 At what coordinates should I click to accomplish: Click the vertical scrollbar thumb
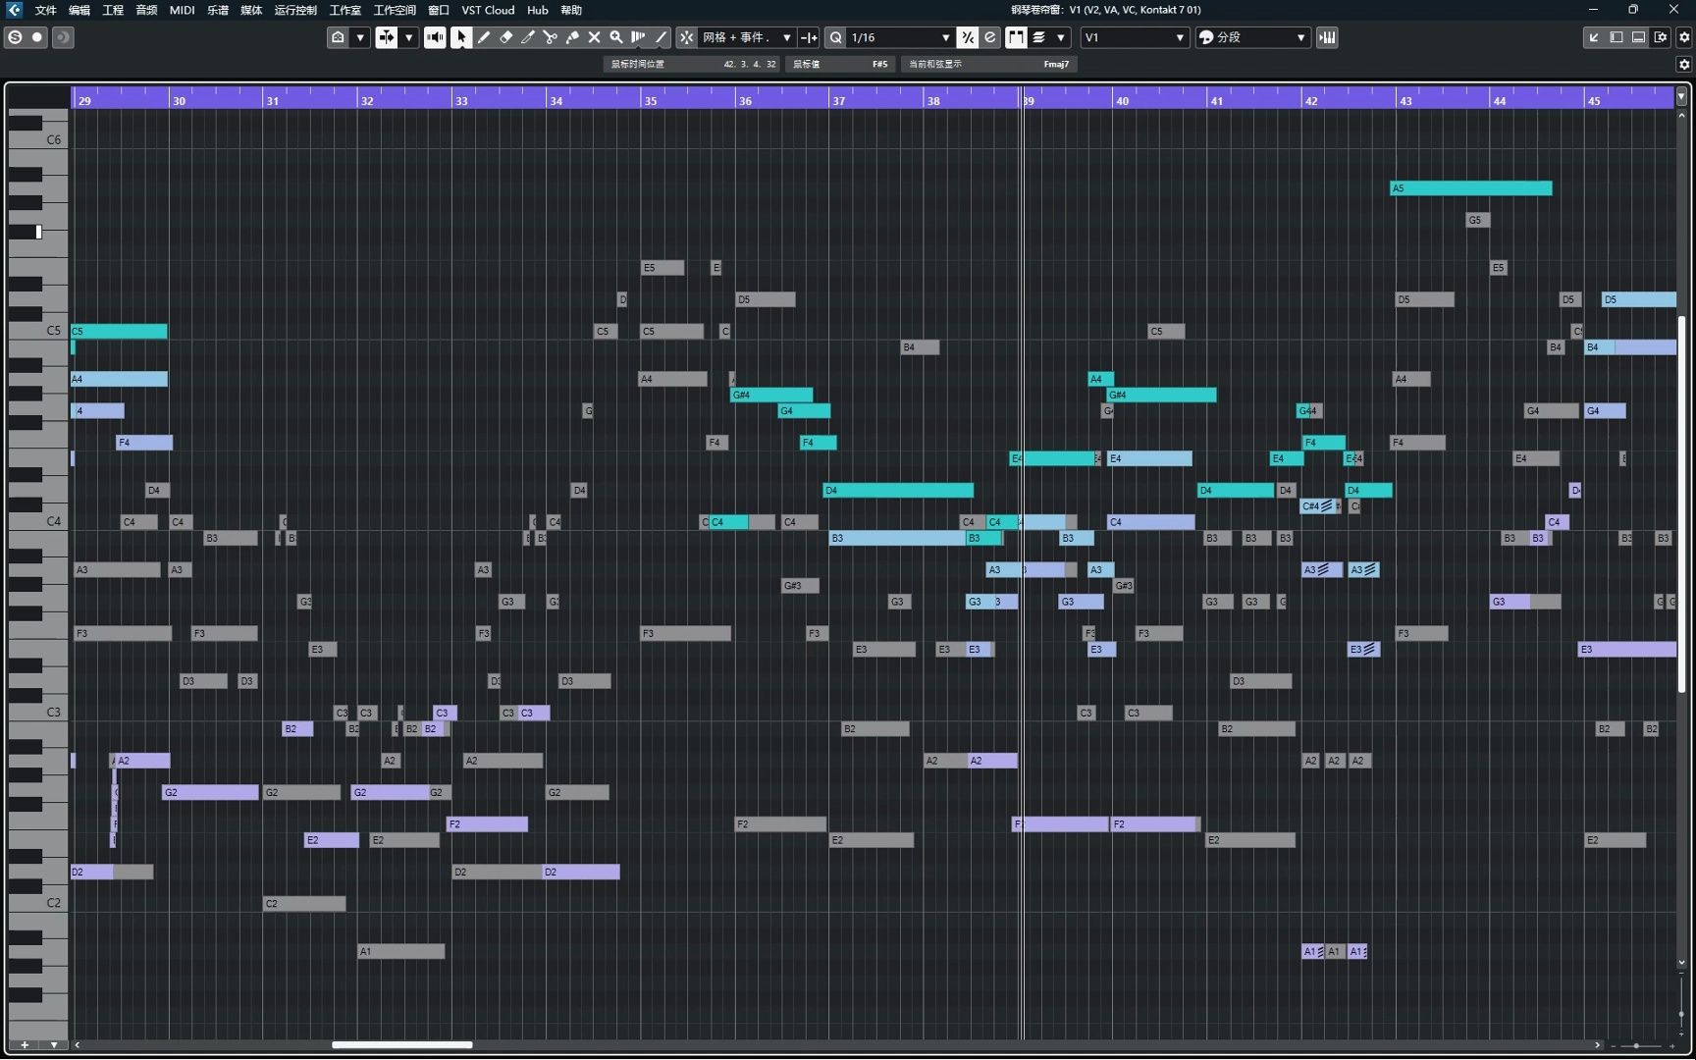1681,504
